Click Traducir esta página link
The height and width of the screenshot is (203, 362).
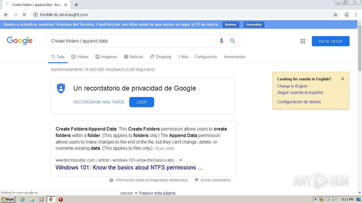157,193
